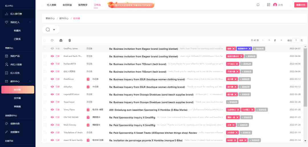The height and width of the screenshot is (147, 308).
Task: Open the search type dropdown arrow
Action: [54, 30]
